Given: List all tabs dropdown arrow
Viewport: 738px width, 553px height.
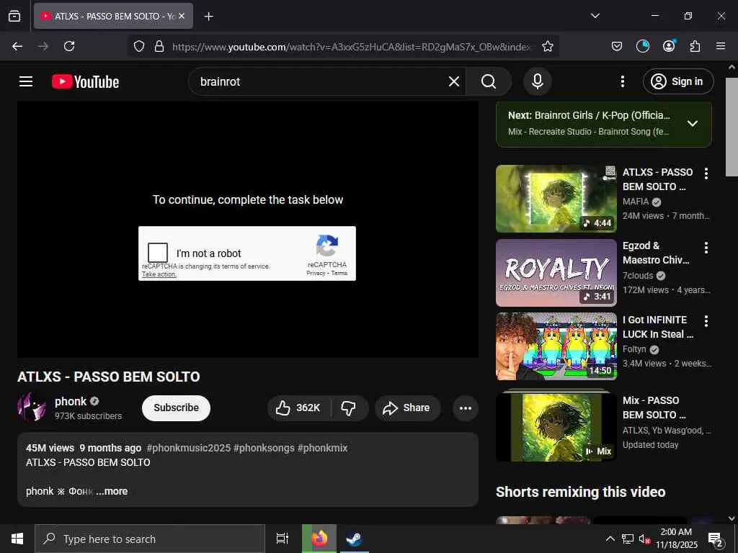Looking at the screenshot, I should click(x=595, y=16).
